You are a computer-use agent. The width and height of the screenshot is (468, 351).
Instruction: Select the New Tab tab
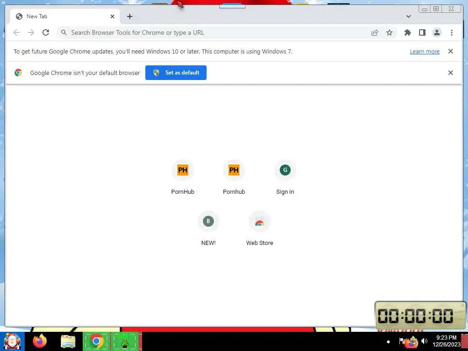[65, 16]
